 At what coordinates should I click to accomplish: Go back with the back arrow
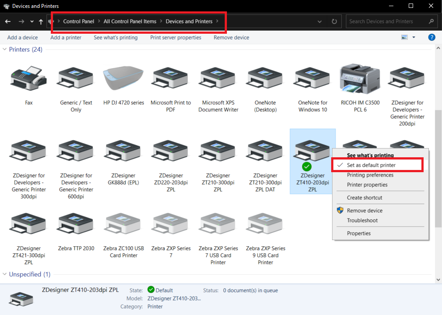click(8, 21)
